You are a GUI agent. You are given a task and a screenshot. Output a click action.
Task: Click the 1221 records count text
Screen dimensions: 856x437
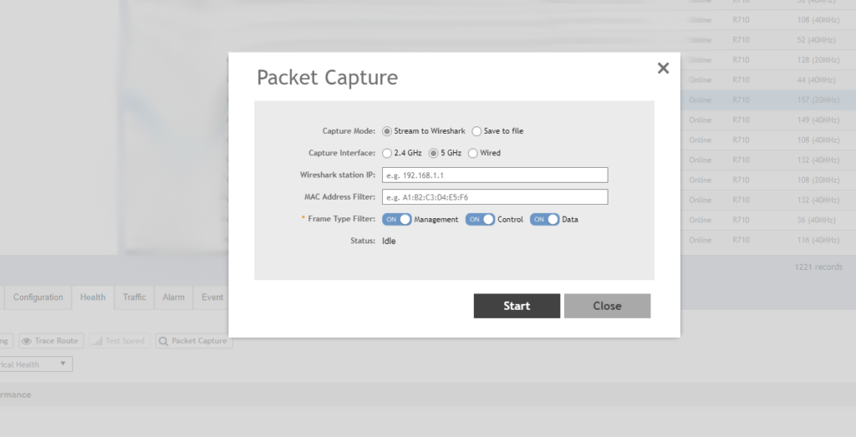pyautogui.click(x=818, y=267)
